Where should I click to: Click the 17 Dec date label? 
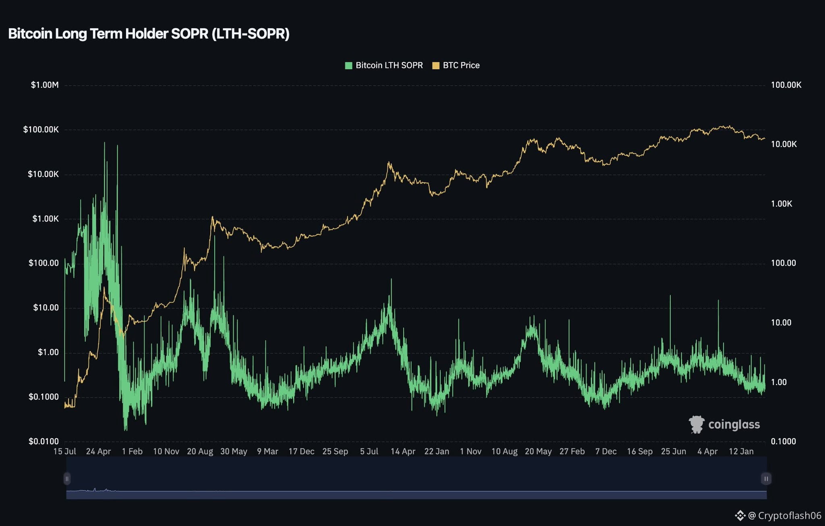coord(301,452)
